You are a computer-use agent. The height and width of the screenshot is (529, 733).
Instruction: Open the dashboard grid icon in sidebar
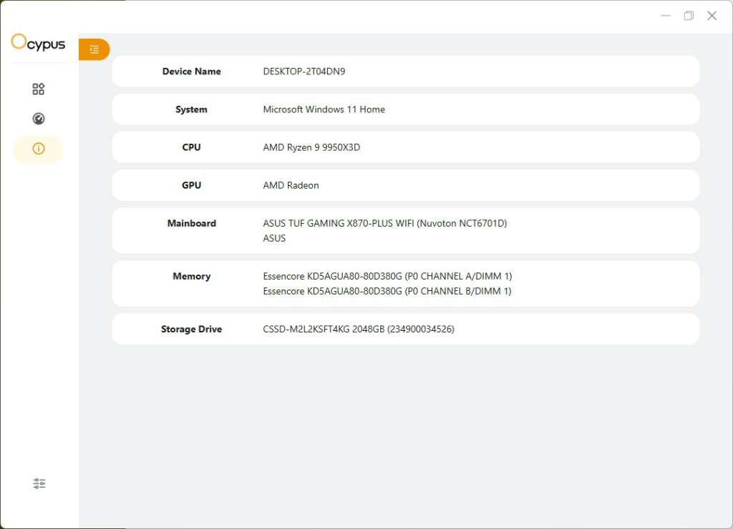click(39, 89)
